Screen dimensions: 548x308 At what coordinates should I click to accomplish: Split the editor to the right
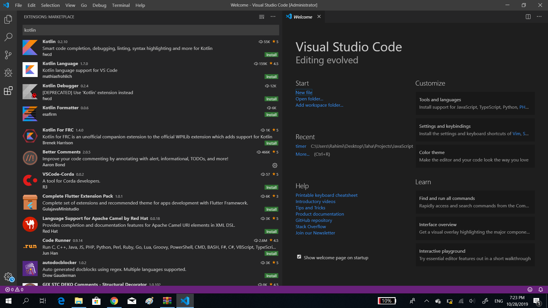coord(528,17)
